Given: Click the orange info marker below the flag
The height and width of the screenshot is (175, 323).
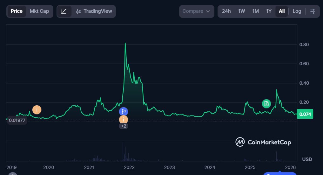Looking at the screenshot, I should (124, 120).
